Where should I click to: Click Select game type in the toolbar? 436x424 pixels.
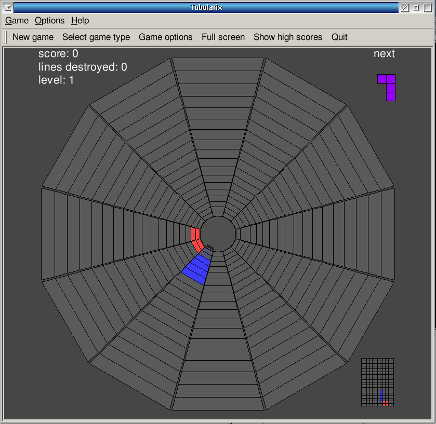point(96,37)
